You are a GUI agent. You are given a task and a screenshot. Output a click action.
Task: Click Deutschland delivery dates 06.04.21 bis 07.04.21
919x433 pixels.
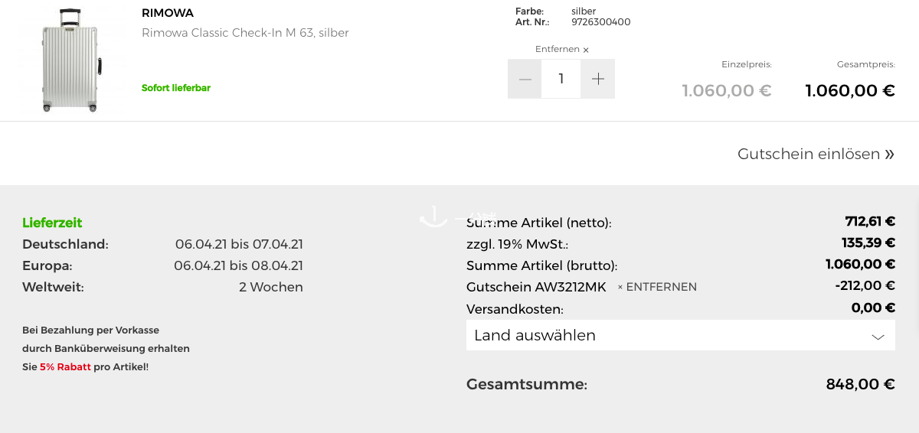tap(239, 244)
